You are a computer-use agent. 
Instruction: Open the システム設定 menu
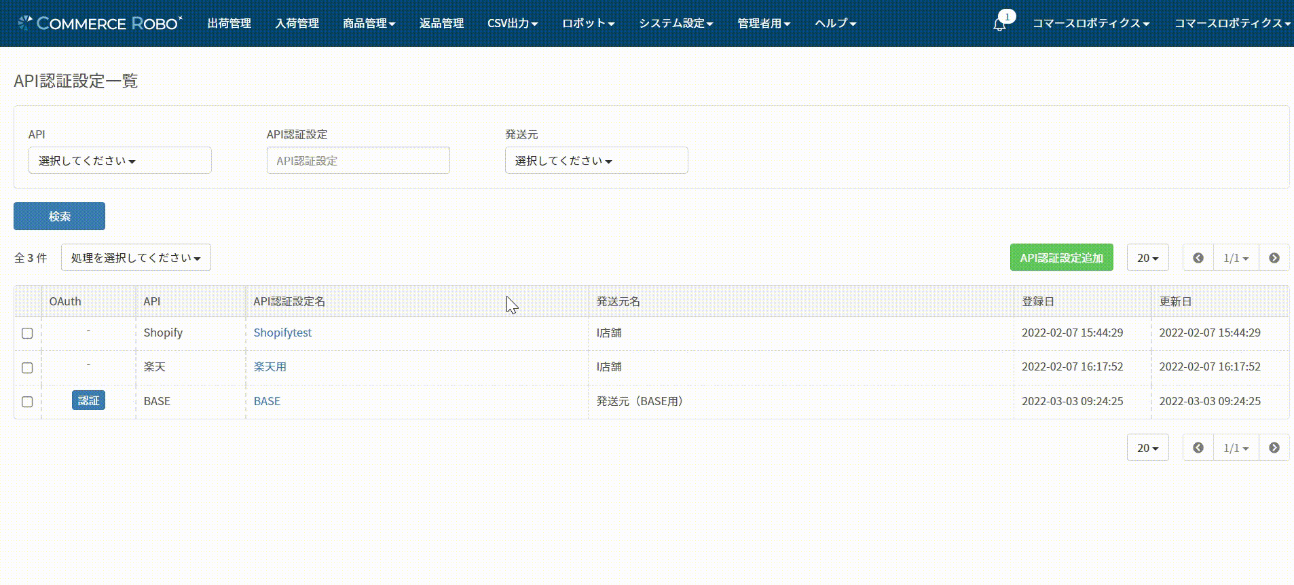[x=676, y=23]
